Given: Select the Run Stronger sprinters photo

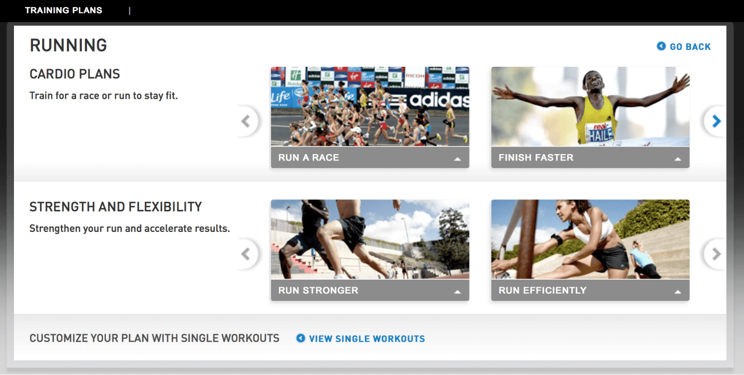Looking at the screenshot, I should coord(370,240).
